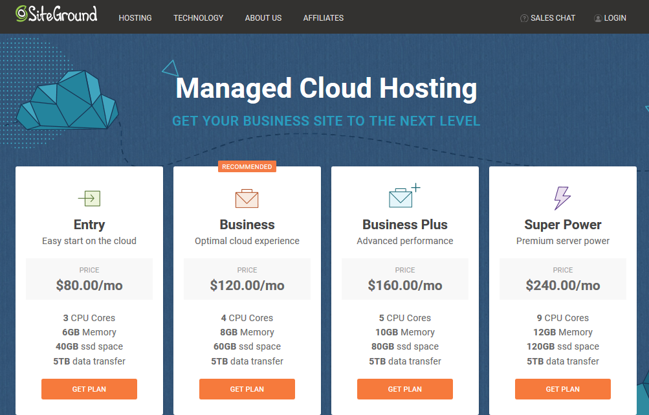Screen dimensions: 649x415
Task: Click the $240.00/mo price
Action: click(563, 286)
